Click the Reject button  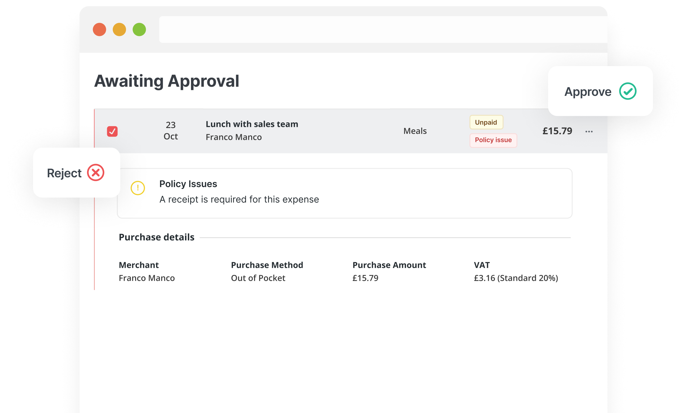76,173
